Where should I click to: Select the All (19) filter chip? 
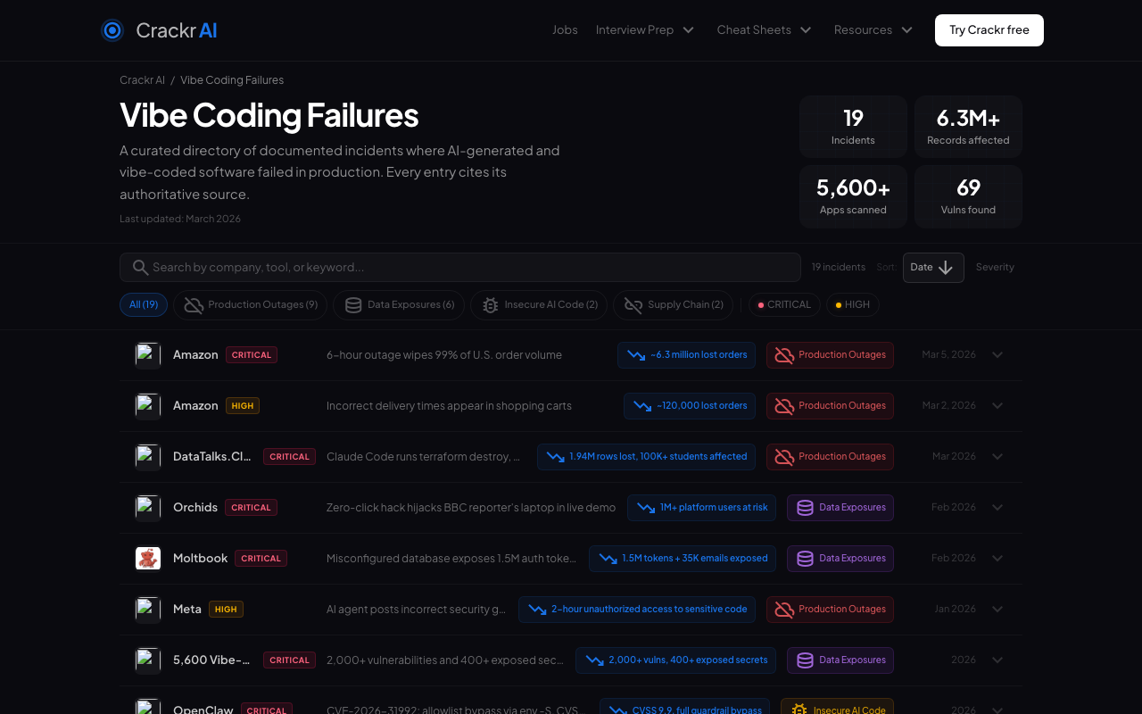click(143, 304)
